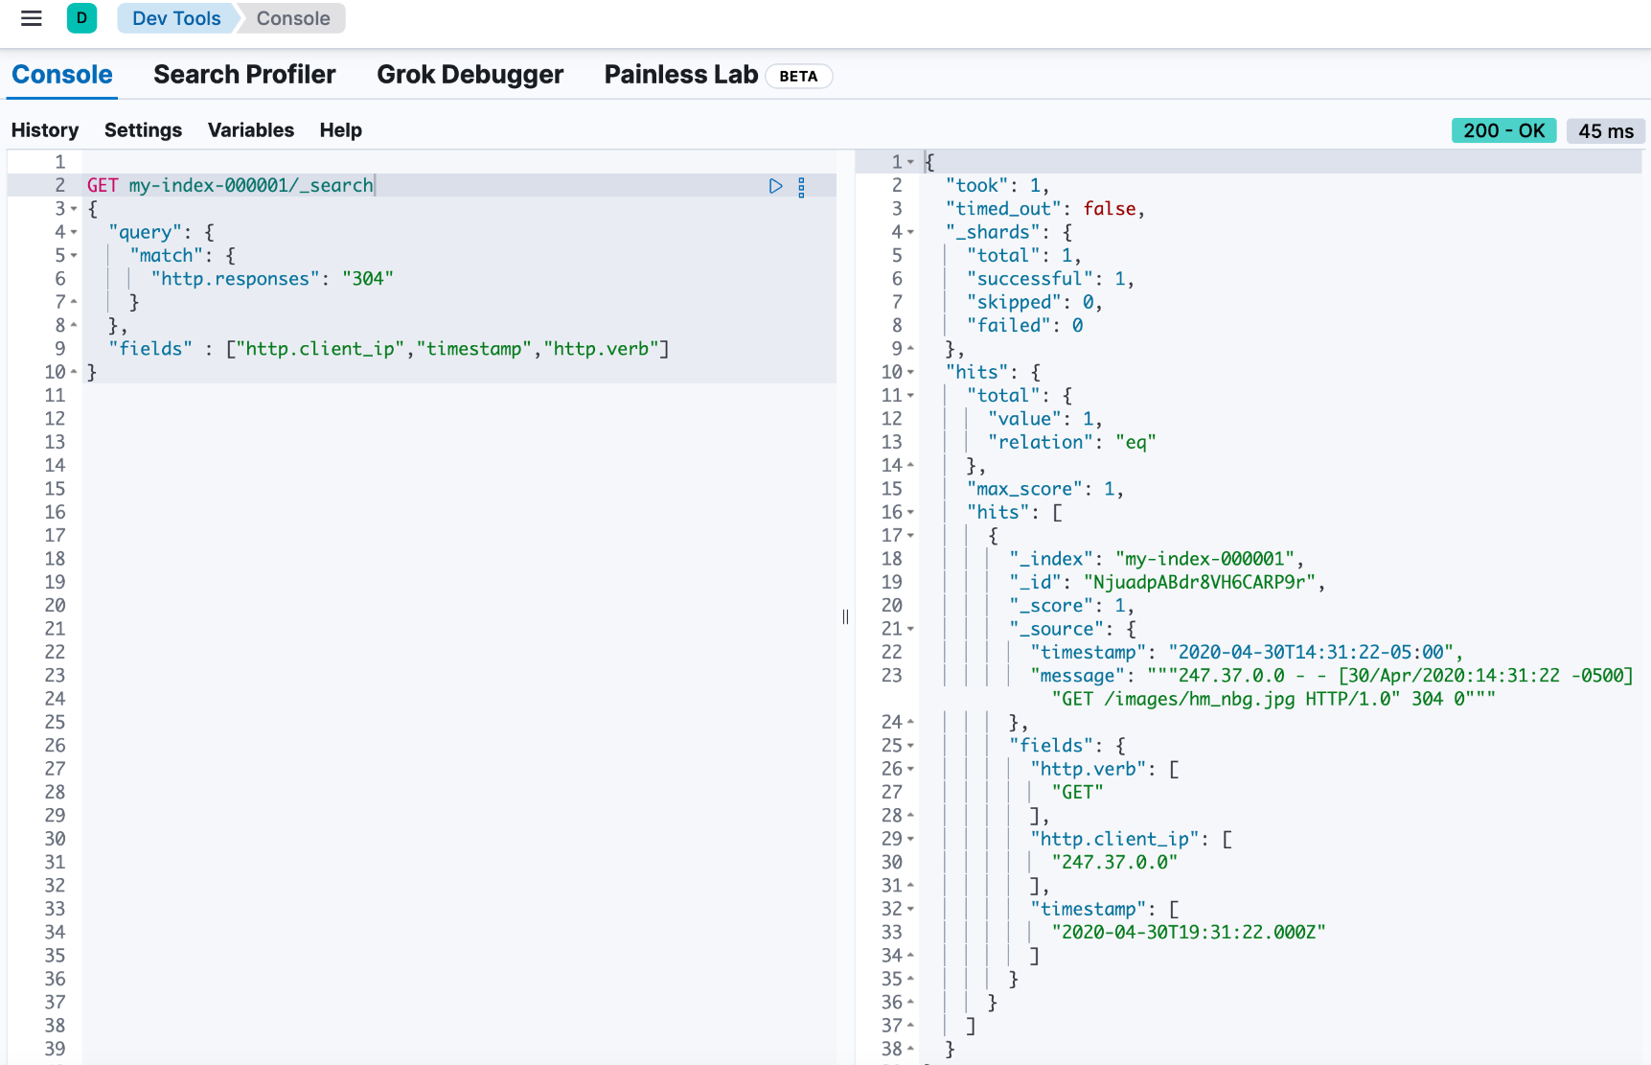Click the panel resize divider handle

point(845,616)
